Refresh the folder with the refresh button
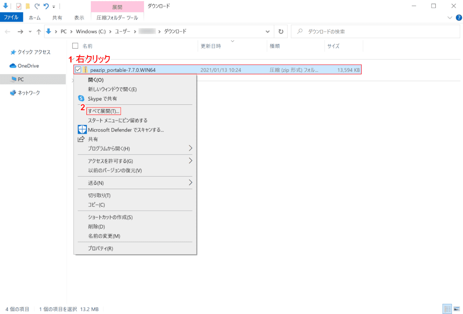This screenshot has height=314, width=463. point(281,31)
